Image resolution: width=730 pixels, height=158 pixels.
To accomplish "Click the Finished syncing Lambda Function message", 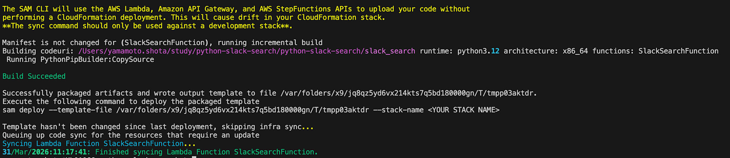I will tap(207, 152).
